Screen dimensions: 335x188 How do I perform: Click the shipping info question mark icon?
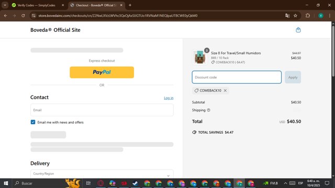(208, 110)
